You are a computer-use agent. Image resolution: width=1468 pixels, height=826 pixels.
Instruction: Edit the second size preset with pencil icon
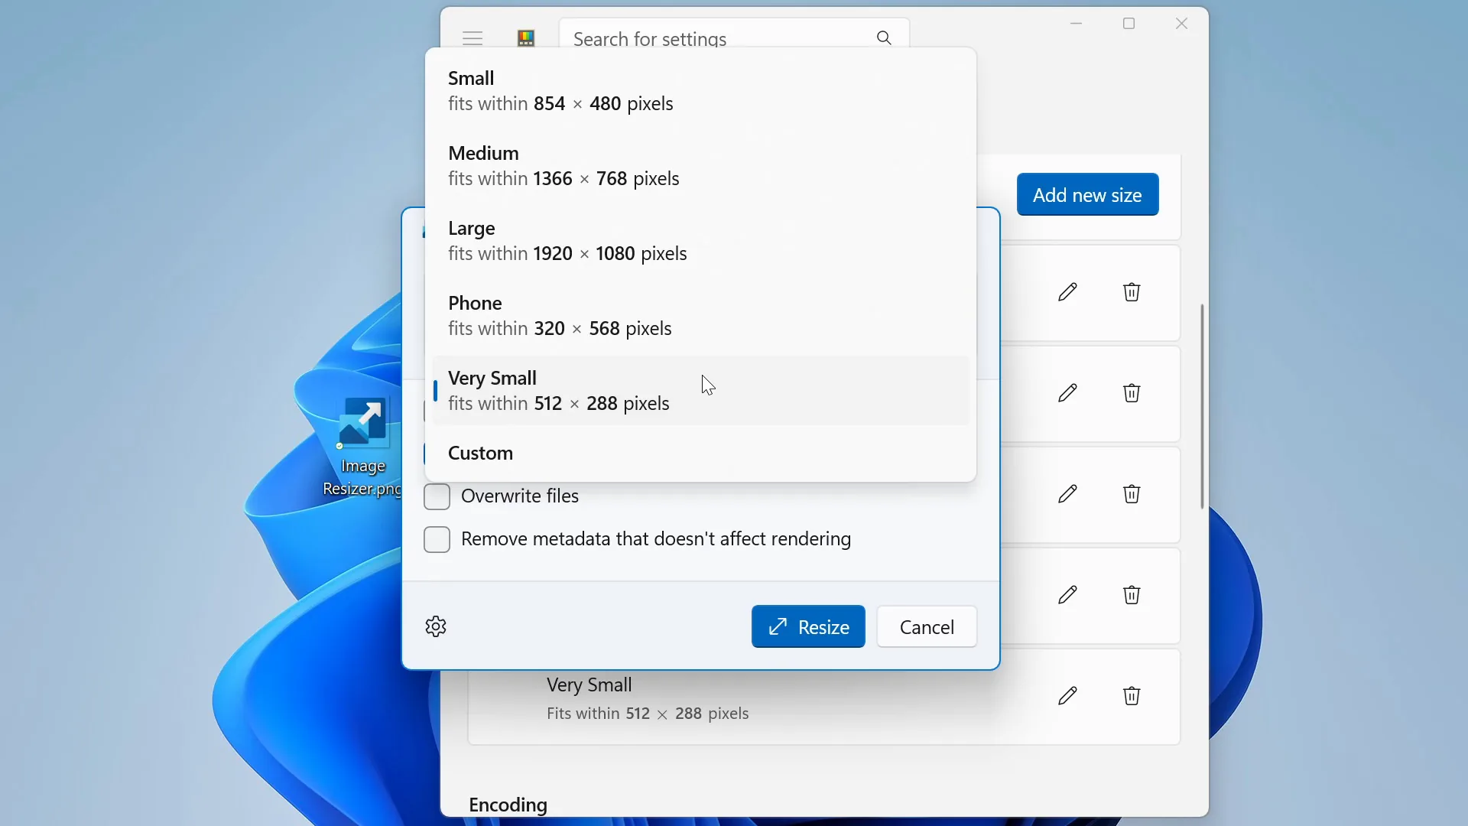[x=1067, y=393]
